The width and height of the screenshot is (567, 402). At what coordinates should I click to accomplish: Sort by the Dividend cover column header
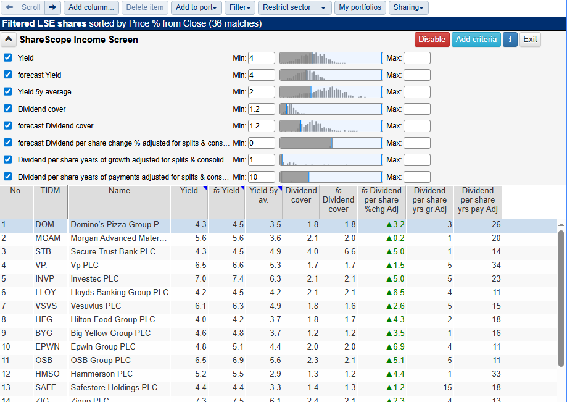[301, 202]
